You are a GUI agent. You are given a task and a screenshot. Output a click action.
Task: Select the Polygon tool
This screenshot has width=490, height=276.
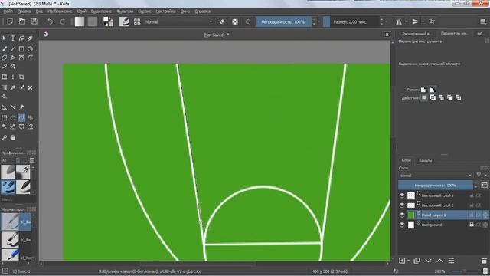tap(5, 58)
